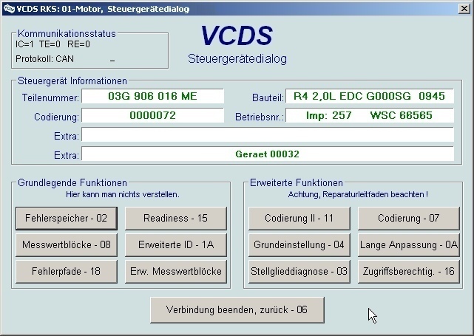Click Erw. Messwertblöcke button

pos(176,272)
